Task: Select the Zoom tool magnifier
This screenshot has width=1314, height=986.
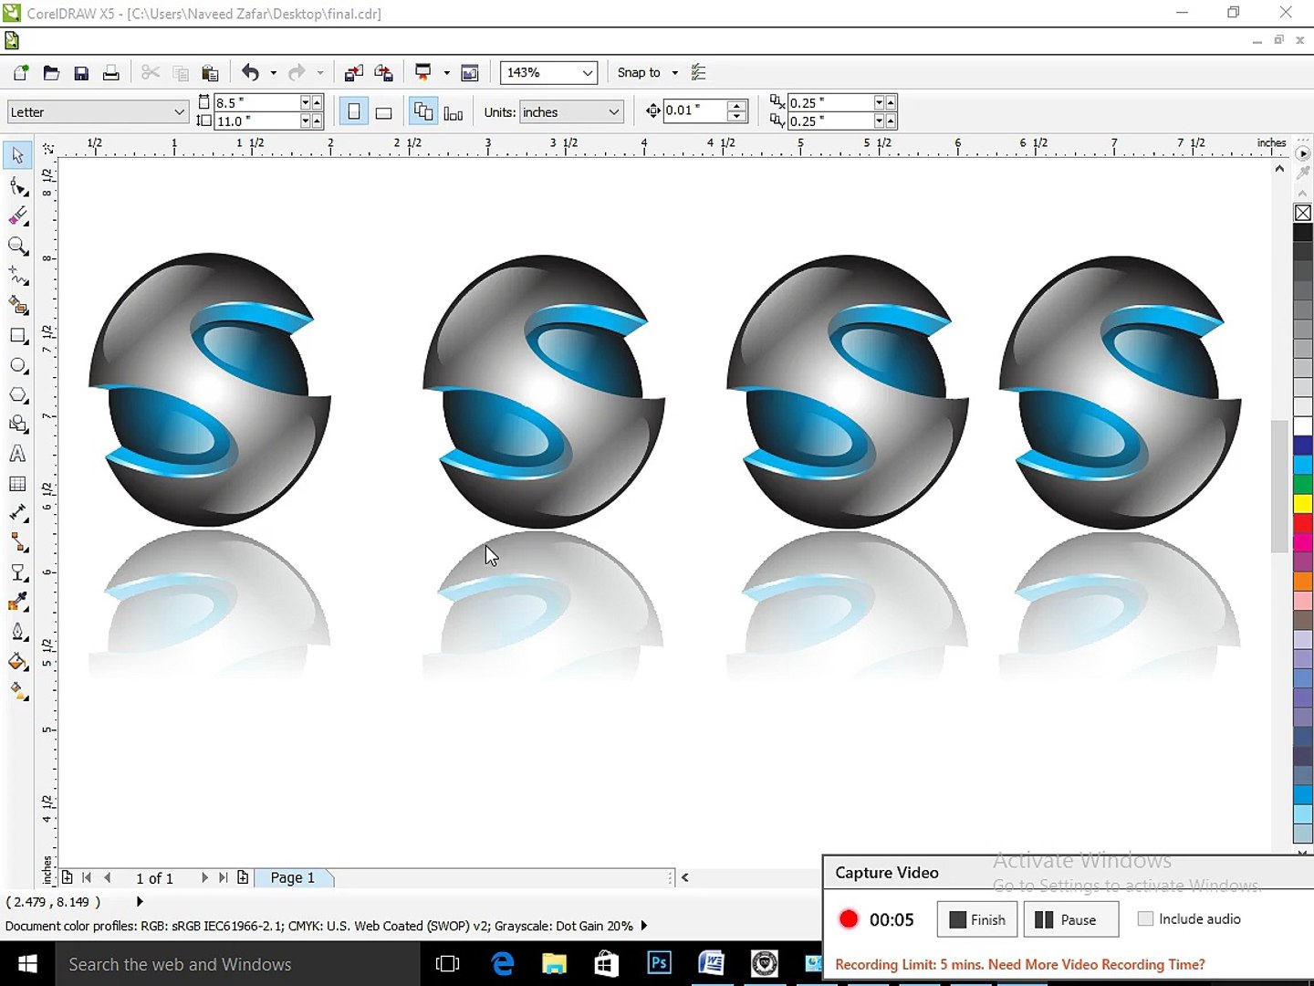Action: click(17, 246)
